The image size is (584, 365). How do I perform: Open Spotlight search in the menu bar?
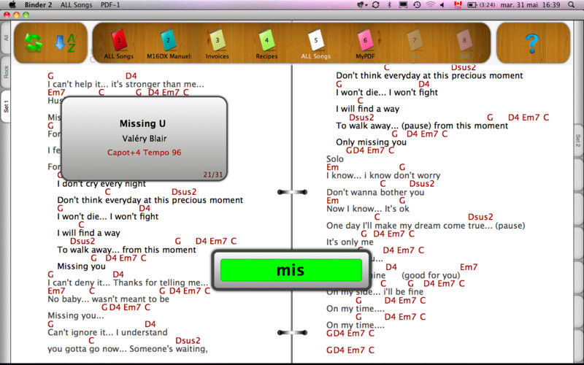tap(575, 4)
